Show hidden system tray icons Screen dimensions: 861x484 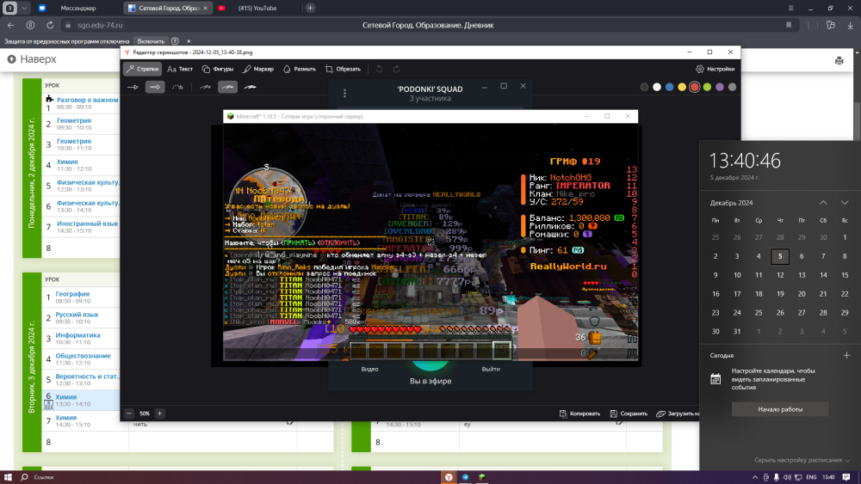pos(755,477)
